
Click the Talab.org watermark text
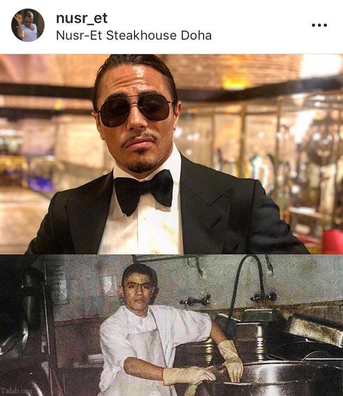click(x=16, y=391)
